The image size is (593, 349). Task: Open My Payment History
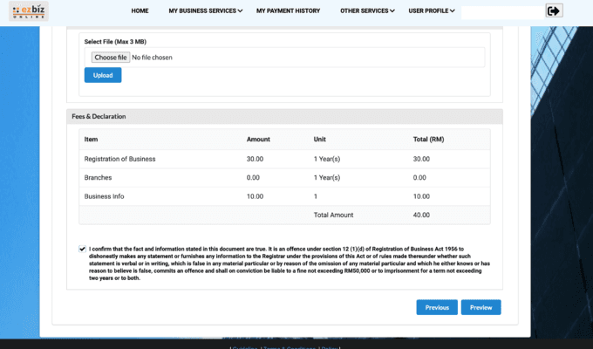coord(288,11)
